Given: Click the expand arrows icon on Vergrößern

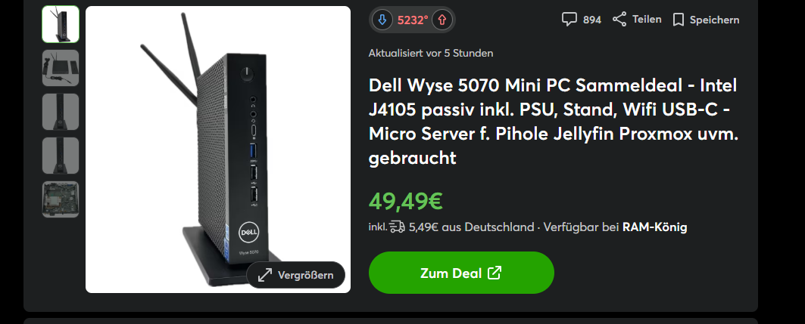Looking at the screenshot, I should point(265,276).
